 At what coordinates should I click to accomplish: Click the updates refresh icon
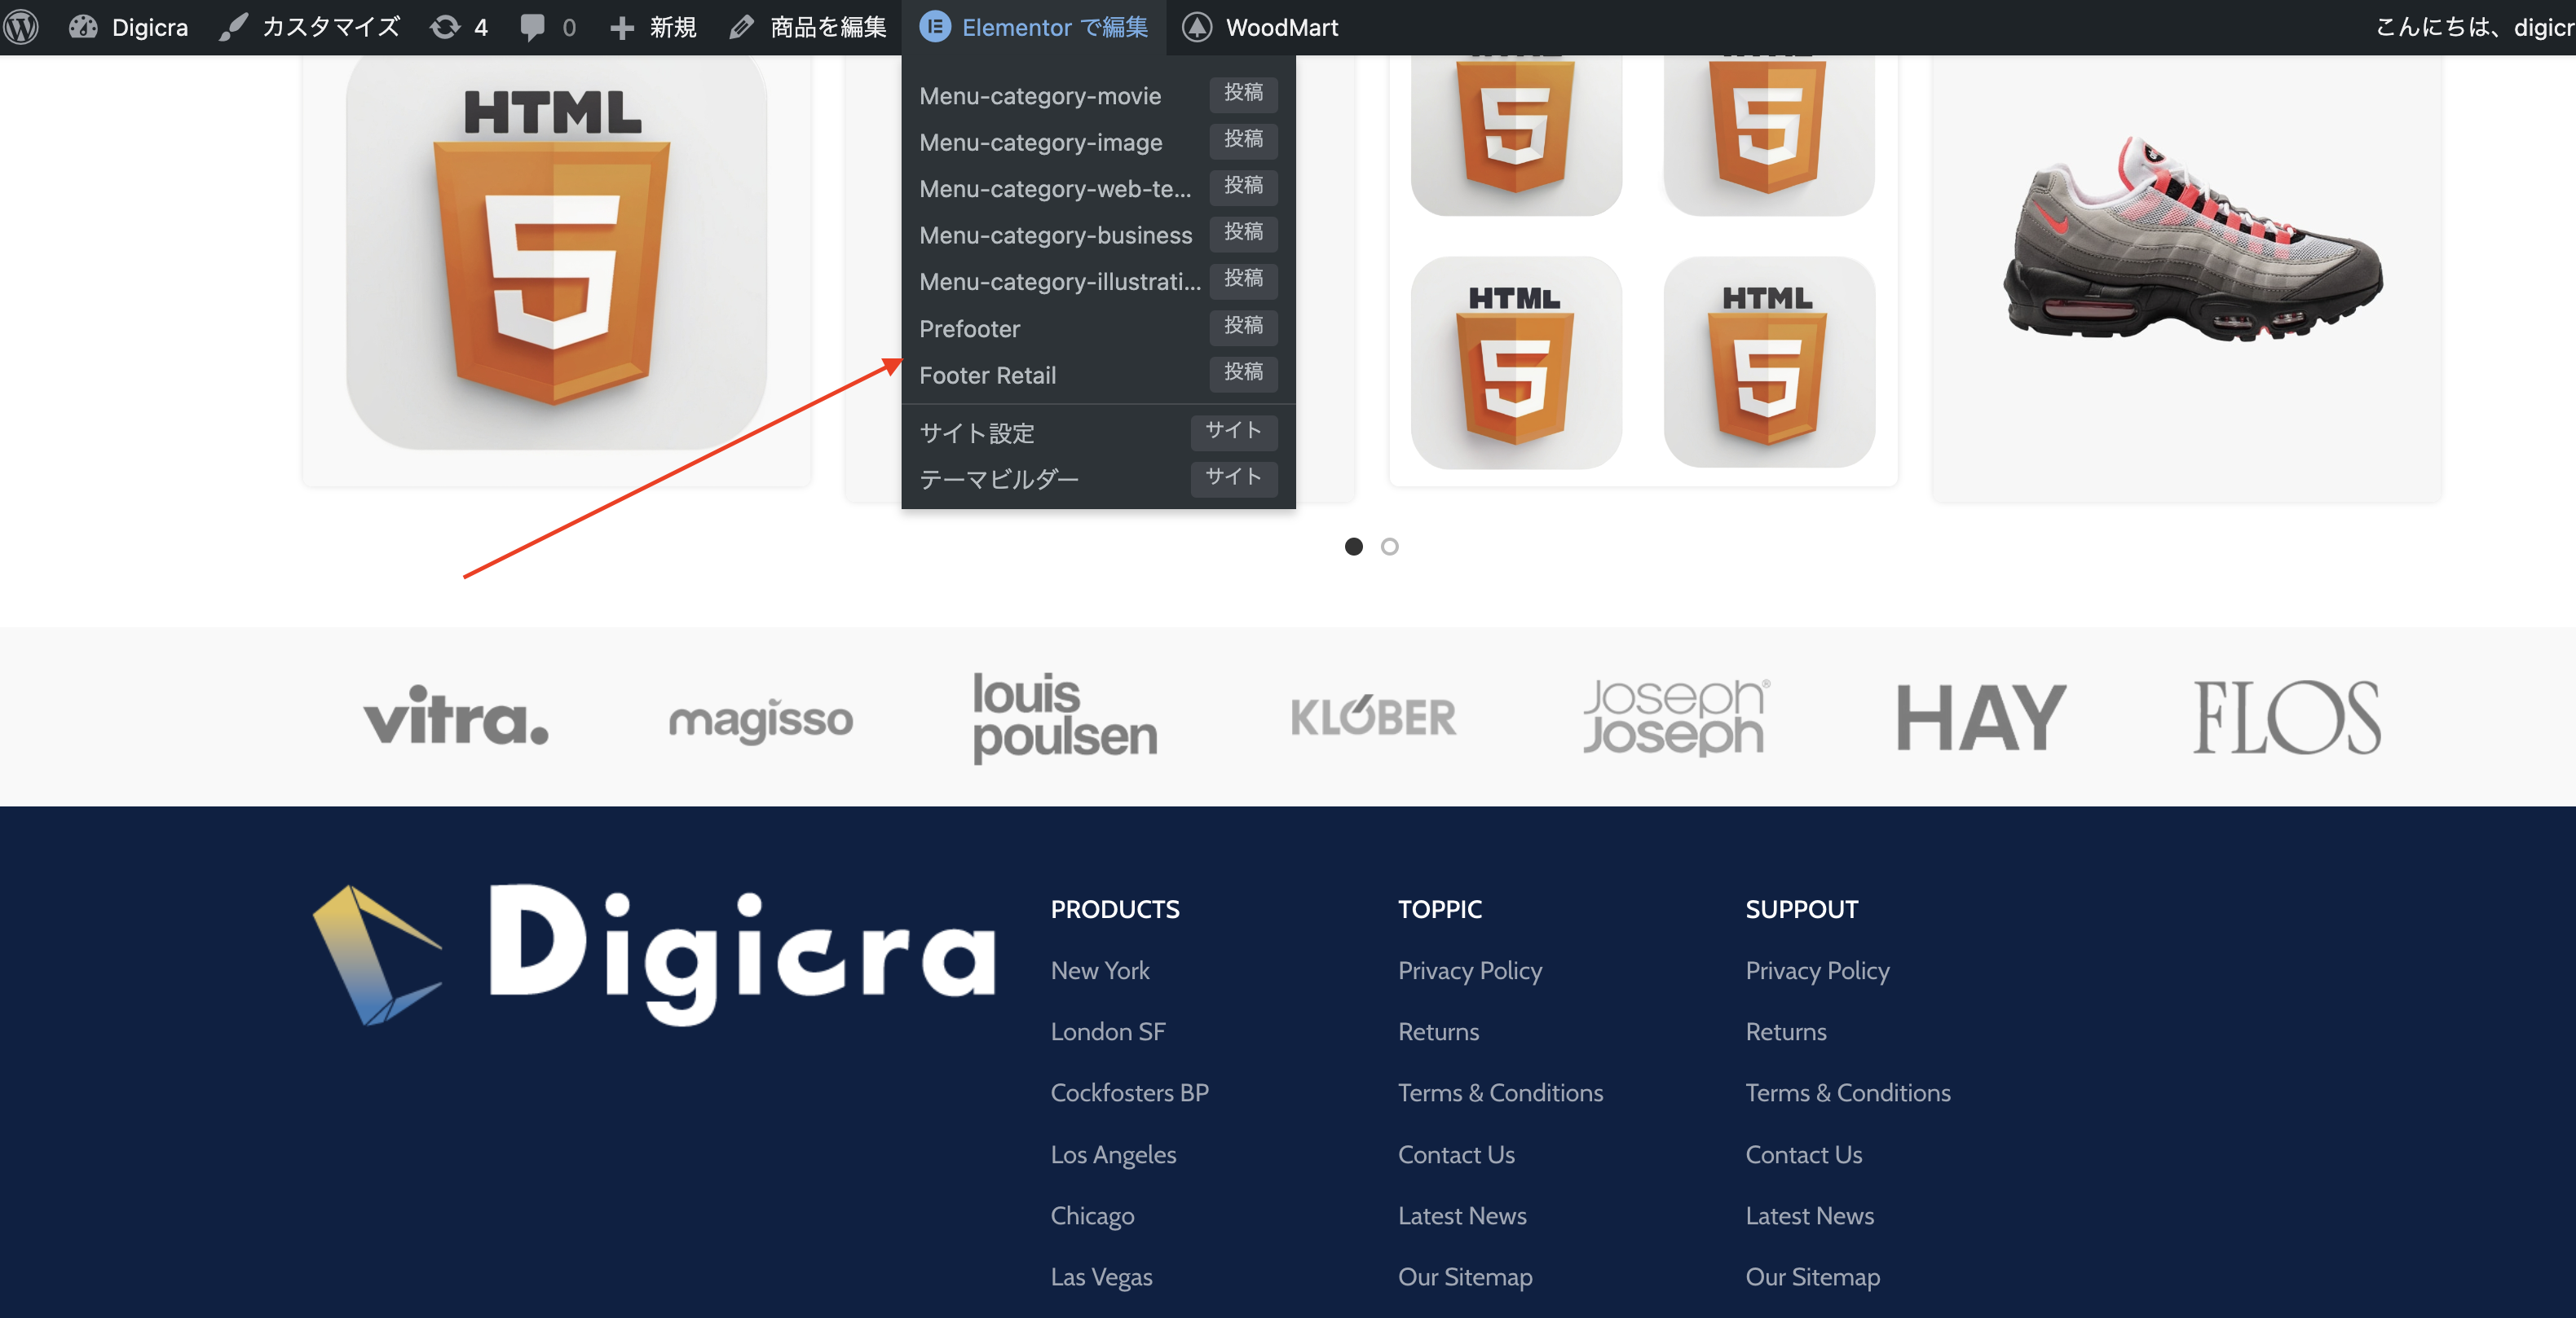coord(445,27)
